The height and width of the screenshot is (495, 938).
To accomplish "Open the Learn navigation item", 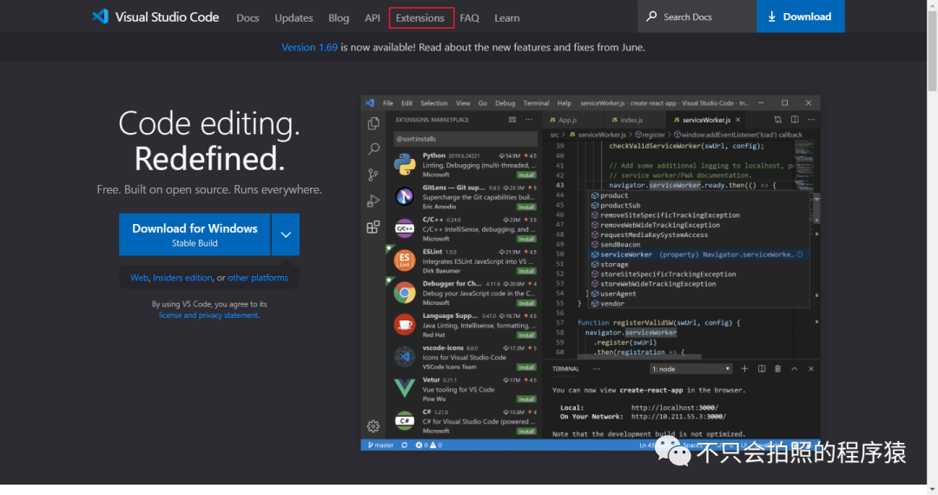I will [506, 18].
